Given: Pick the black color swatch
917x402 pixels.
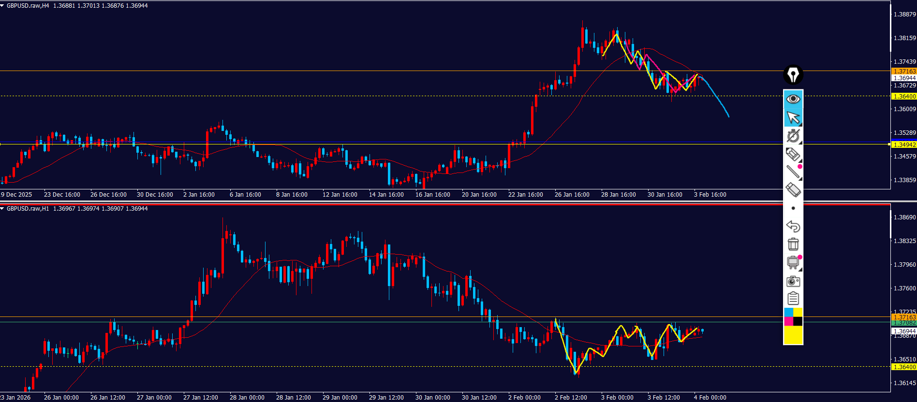Looking at the screenshot, I should (798, 321).
